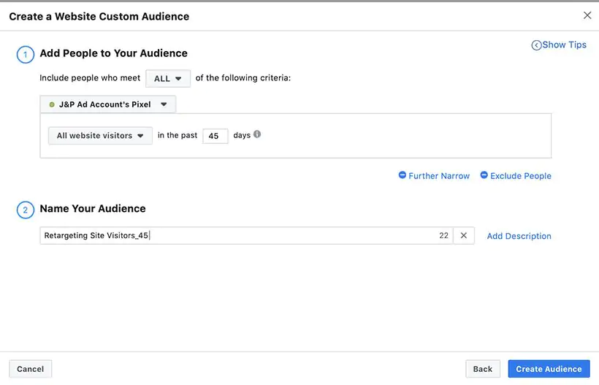Screen dimensions: 599x385
Task: Click the info icon beside days
Action: pos(257,134)
